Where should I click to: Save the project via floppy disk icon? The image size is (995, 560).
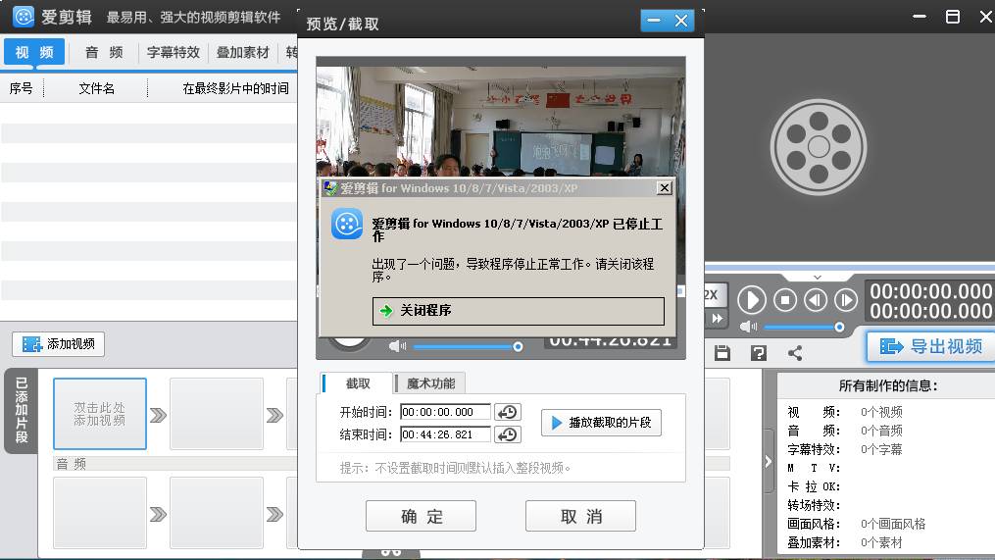tap(722, 353)
